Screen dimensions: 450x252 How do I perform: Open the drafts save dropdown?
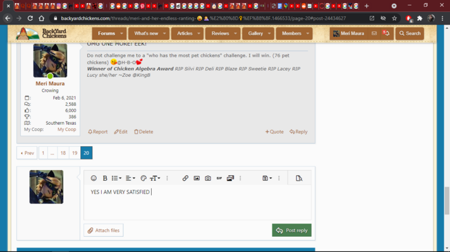(267, 178)
